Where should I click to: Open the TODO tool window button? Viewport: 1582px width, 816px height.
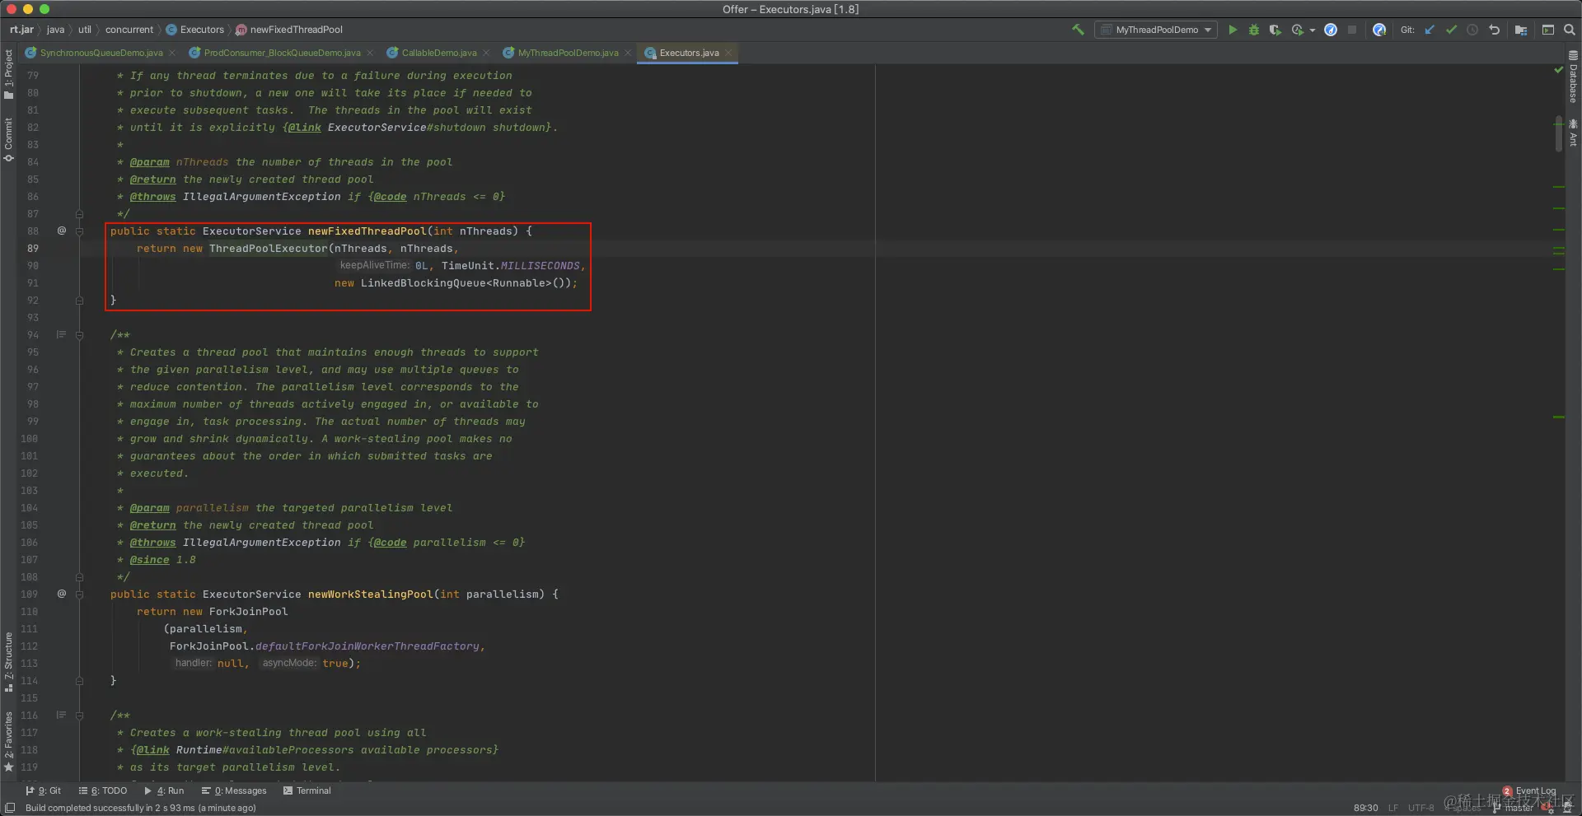tap(103, 790)
